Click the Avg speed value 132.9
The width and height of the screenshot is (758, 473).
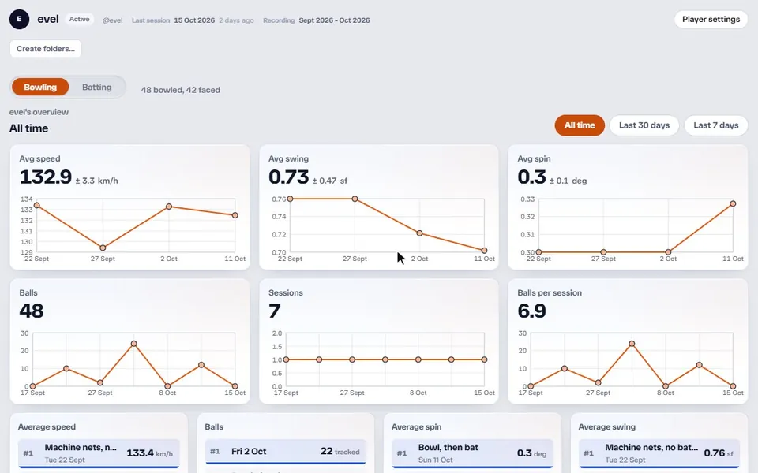coord(46,177)
